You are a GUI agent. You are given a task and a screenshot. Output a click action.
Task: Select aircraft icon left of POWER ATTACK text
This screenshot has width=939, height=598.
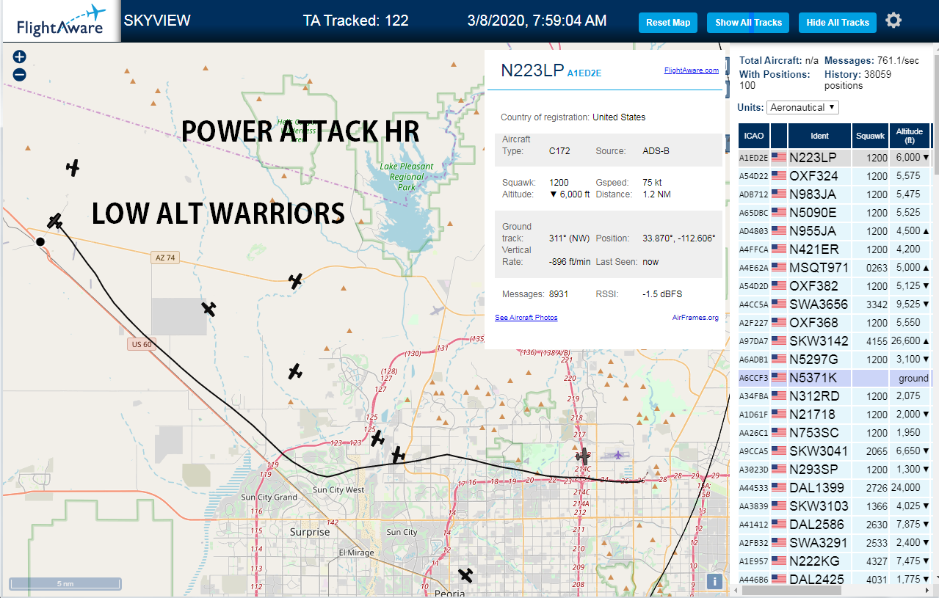[x=72, y=167]
